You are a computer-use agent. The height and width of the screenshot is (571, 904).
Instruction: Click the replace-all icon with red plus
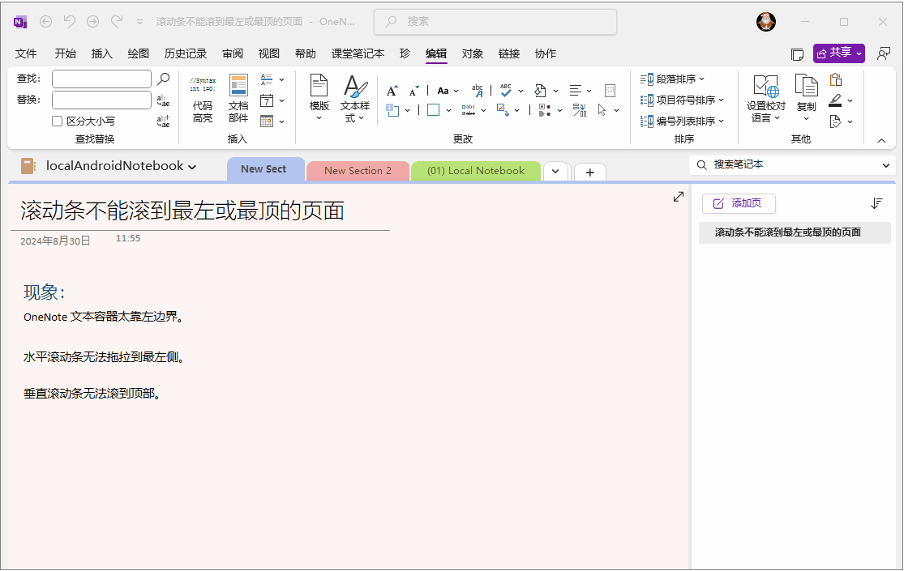163,121
